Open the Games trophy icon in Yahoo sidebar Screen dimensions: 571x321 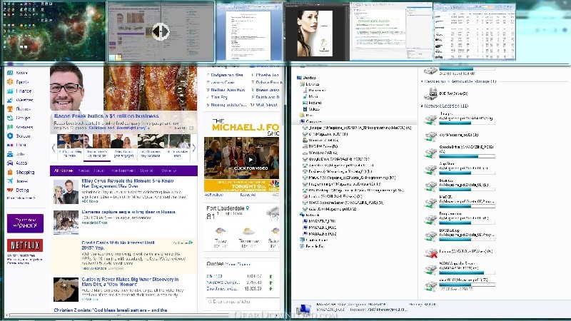(x=10, y=109)
